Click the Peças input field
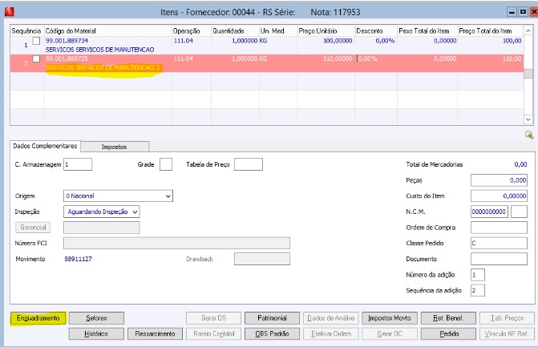Viewport: 538px width, 347px height. point(499,180)
